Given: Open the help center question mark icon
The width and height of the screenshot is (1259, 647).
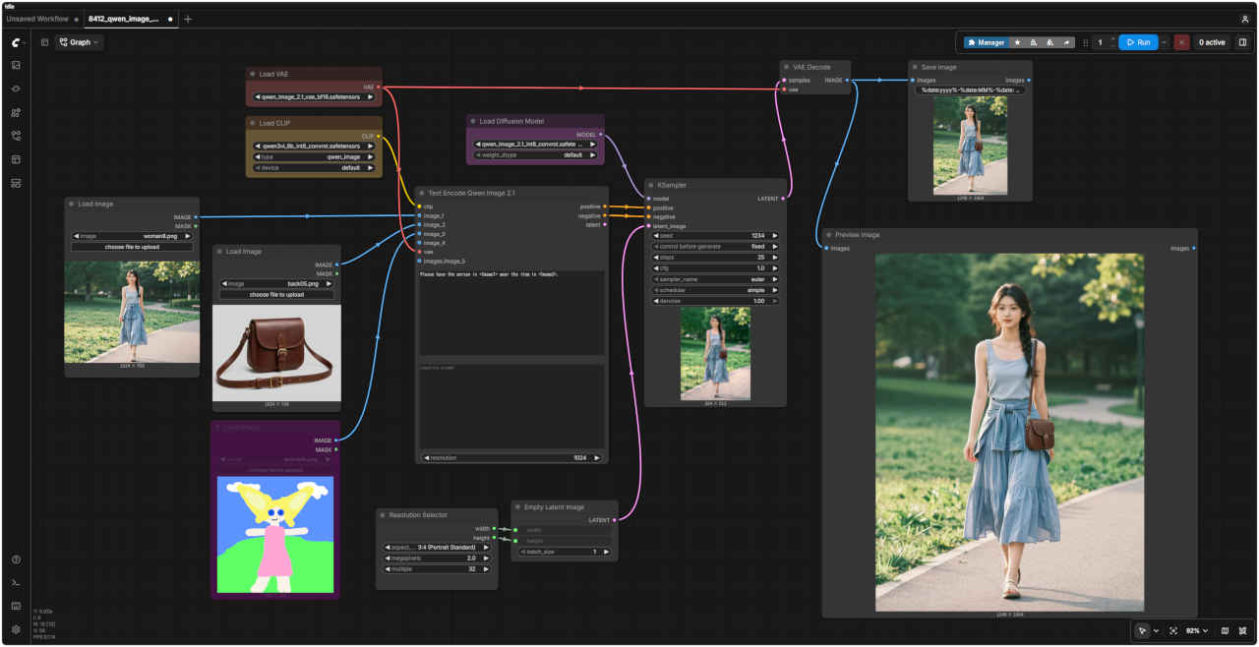Looking at the screenshot, I should 16,559.
